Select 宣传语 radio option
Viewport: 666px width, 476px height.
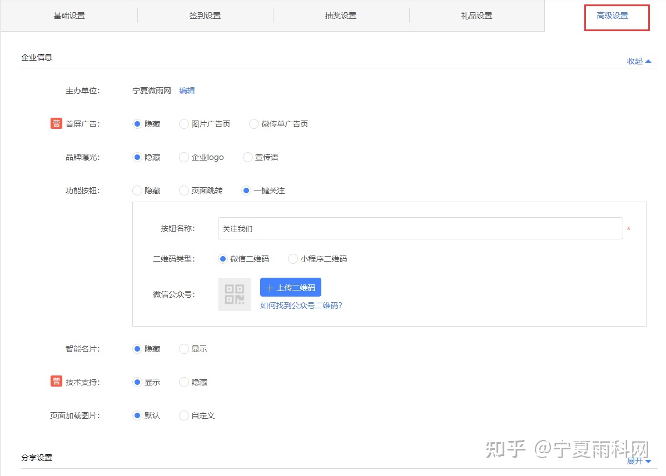click(x=248, y=157)
